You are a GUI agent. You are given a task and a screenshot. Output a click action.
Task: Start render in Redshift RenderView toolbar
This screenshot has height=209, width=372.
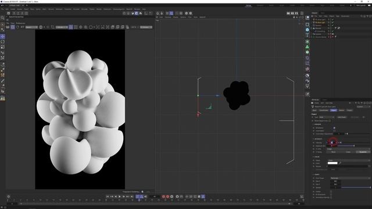8,27
